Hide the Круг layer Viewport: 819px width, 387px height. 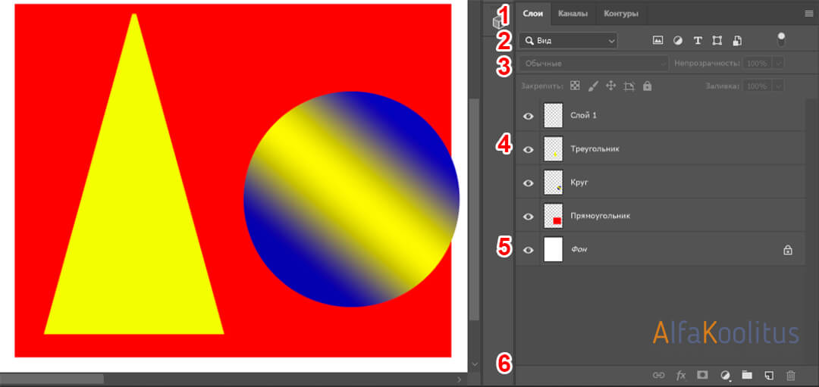tap(529, 183)
